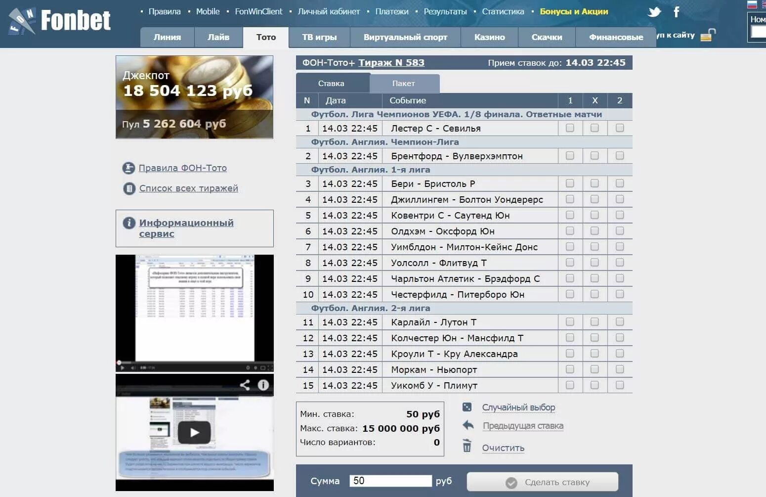Click the account number field at top right
The image size is (766, 497).
[758, 32]
